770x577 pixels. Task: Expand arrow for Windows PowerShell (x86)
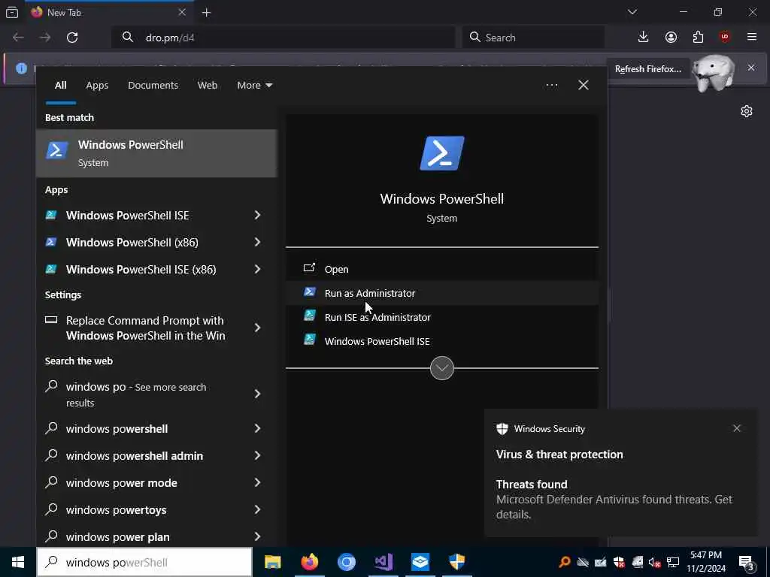click(257, 242)
